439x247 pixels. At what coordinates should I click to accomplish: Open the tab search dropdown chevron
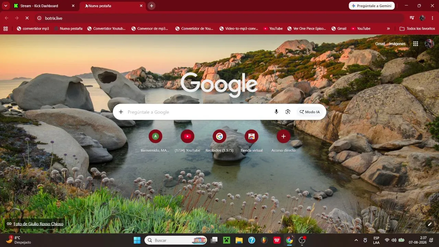[x=6, y=6]
